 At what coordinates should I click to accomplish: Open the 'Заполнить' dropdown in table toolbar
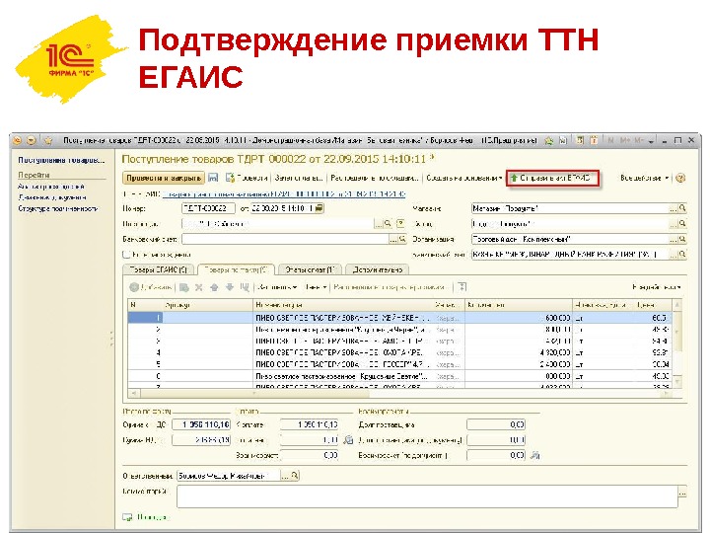[277, 287]
